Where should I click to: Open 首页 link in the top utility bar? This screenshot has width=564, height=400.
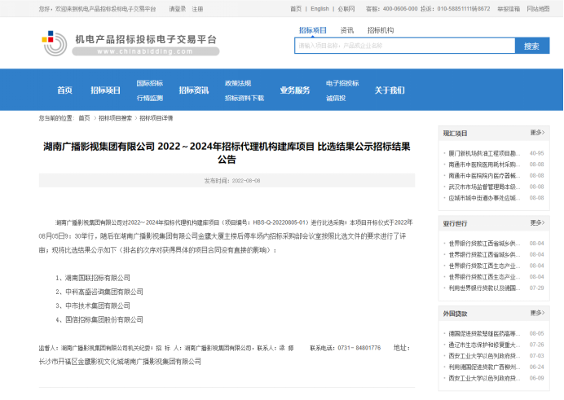(x=296, y=9)
